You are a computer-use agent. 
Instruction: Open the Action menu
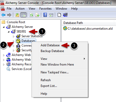(20, 9)
